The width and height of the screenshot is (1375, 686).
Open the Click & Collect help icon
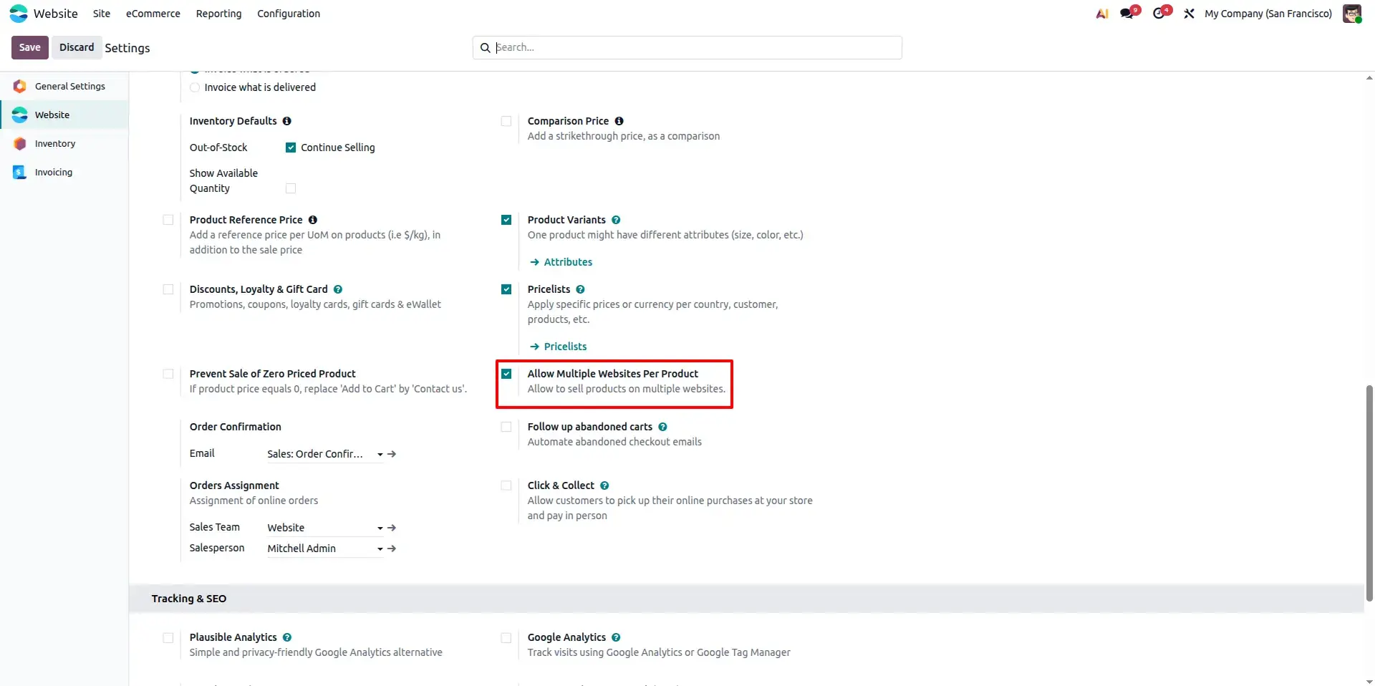604,485
